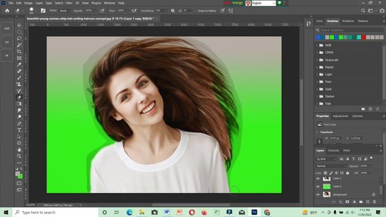Select the Dodge tool

(x=19, y=117)
